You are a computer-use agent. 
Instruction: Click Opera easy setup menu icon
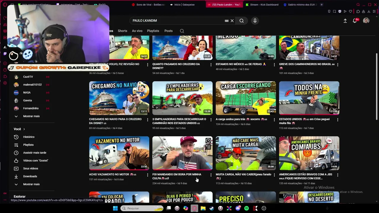[x=374, y=12]
